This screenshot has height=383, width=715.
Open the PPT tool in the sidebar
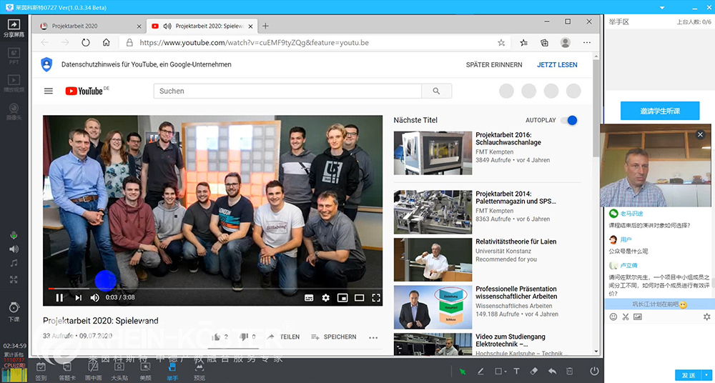[14, 56]
